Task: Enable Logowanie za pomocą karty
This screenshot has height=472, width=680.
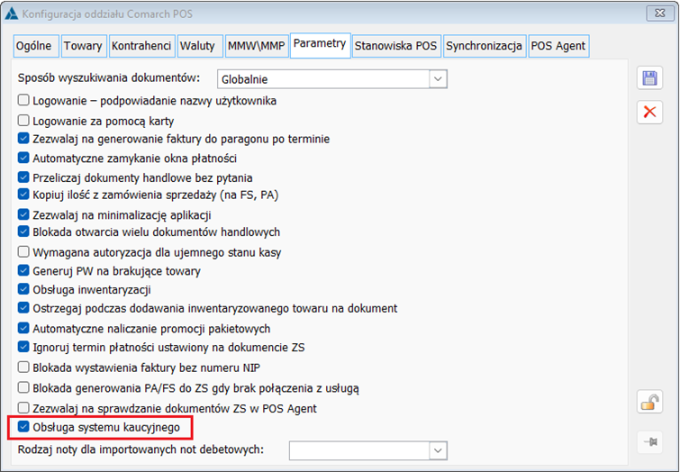Action: coord(24,121)
